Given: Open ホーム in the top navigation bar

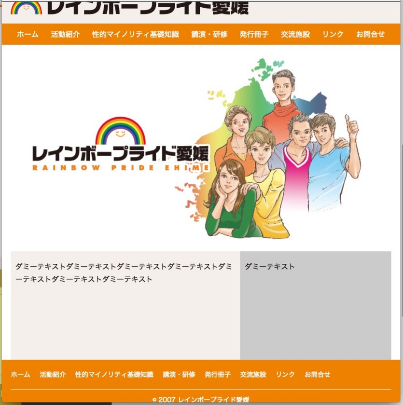Looking at the screenshot, I should coord(28,34).
